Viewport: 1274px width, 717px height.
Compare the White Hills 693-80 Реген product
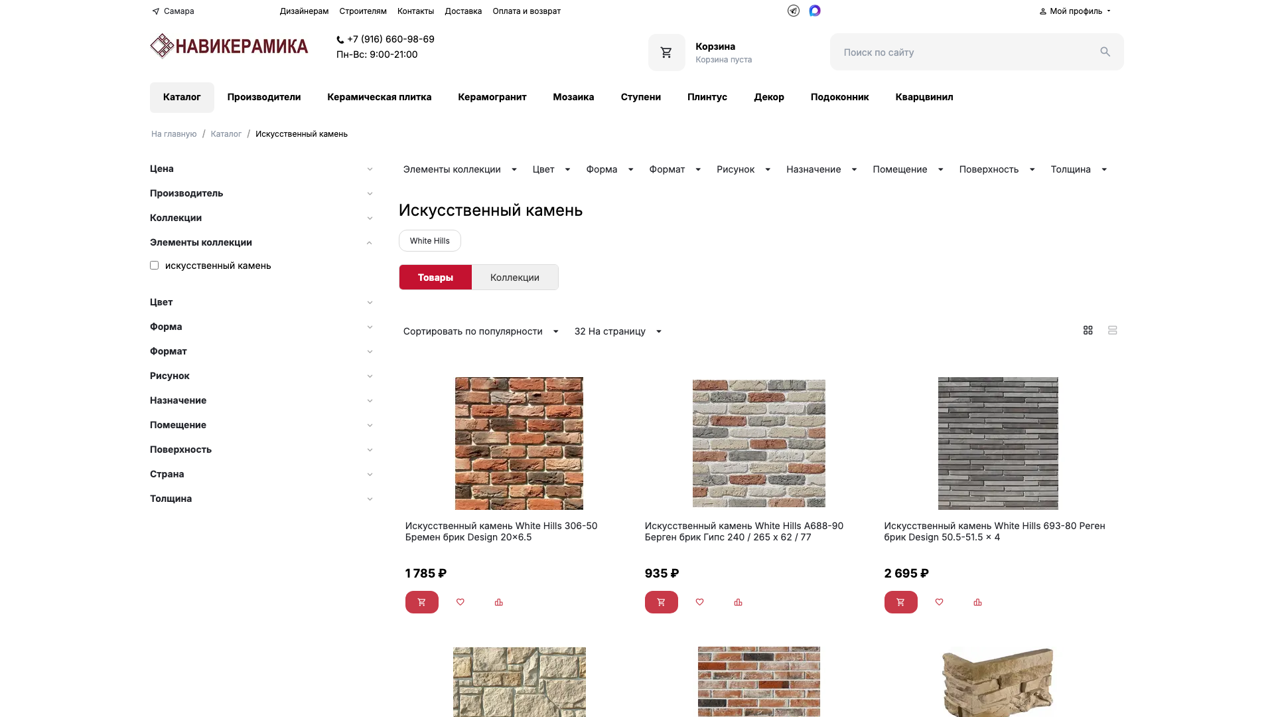pos(978,602)
